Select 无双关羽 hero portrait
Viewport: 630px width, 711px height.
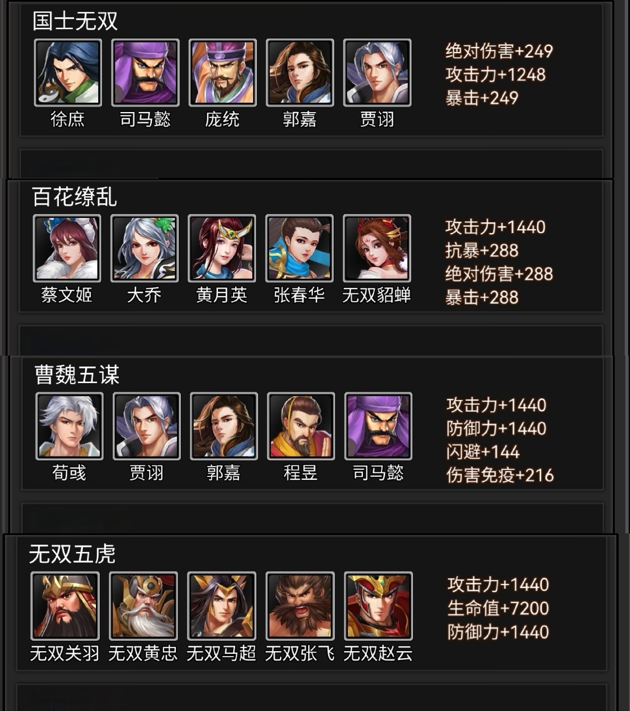pos(65,606)
